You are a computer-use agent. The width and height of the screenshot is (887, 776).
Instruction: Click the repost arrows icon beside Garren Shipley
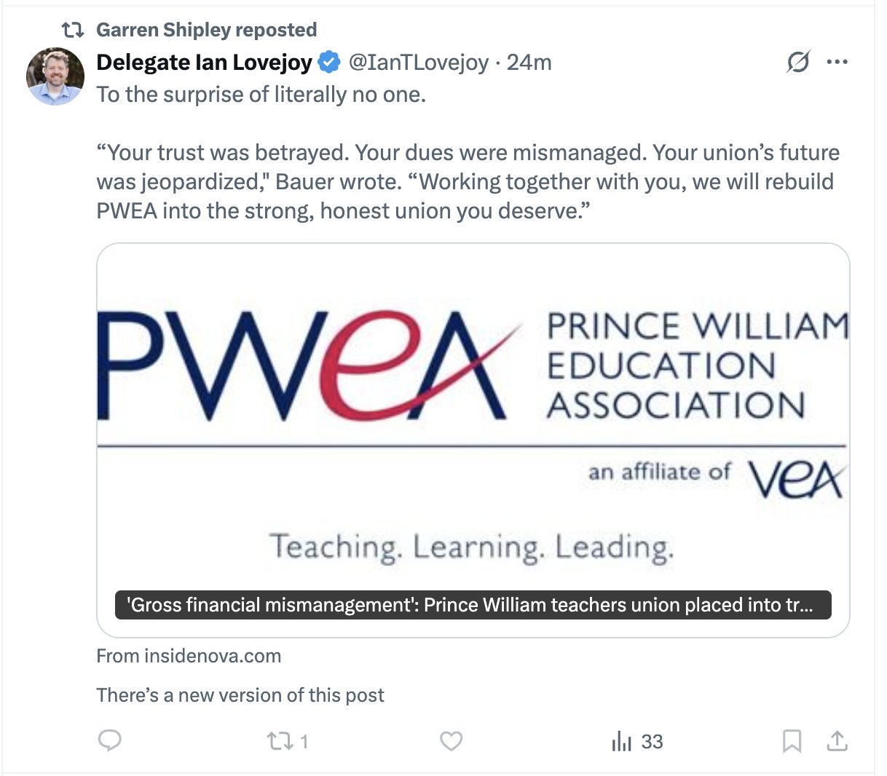(x=72, y=30)
